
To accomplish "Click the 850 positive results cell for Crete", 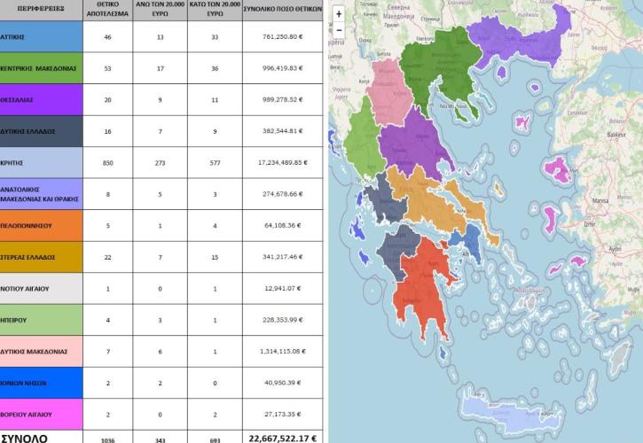I will [x=108, y=163].
